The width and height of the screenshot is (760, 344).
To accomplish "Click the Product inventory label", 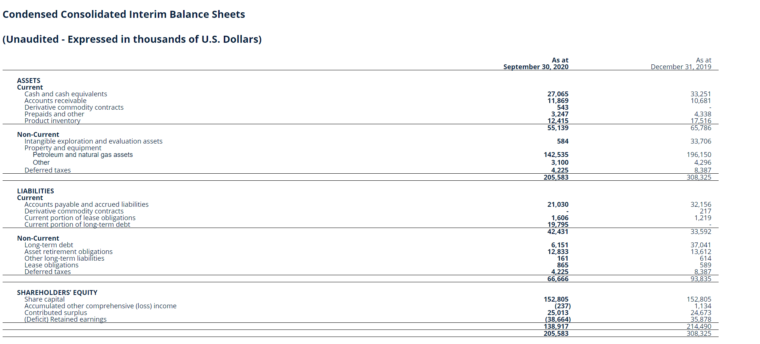I will [53, 121].
